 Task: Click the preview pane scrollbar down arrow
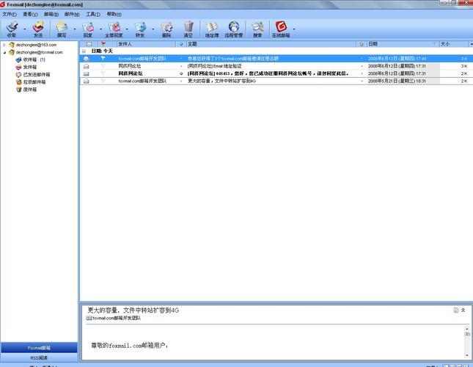pos(467,355)
